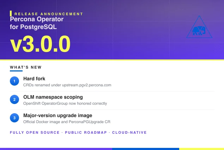Viewport: 224px width, 150px height.
Task: Click the number 3 circle badge
Action: (14, 118)
